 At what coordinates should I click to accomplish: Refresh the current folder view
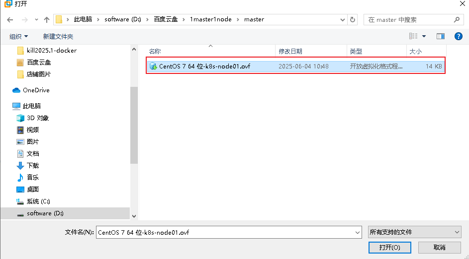(x=353, y=20)
